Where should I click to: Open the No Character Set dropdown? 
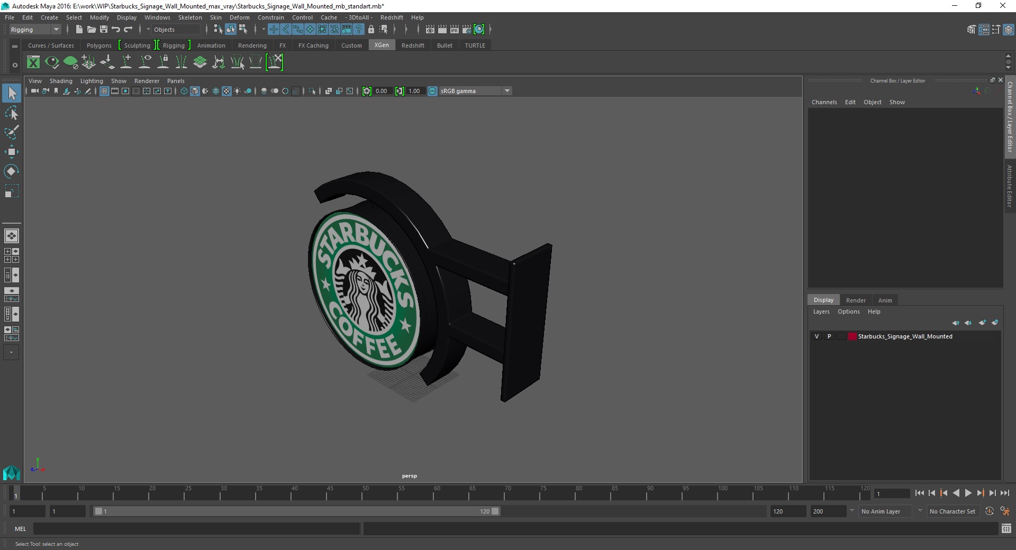(x=952, y=511)
